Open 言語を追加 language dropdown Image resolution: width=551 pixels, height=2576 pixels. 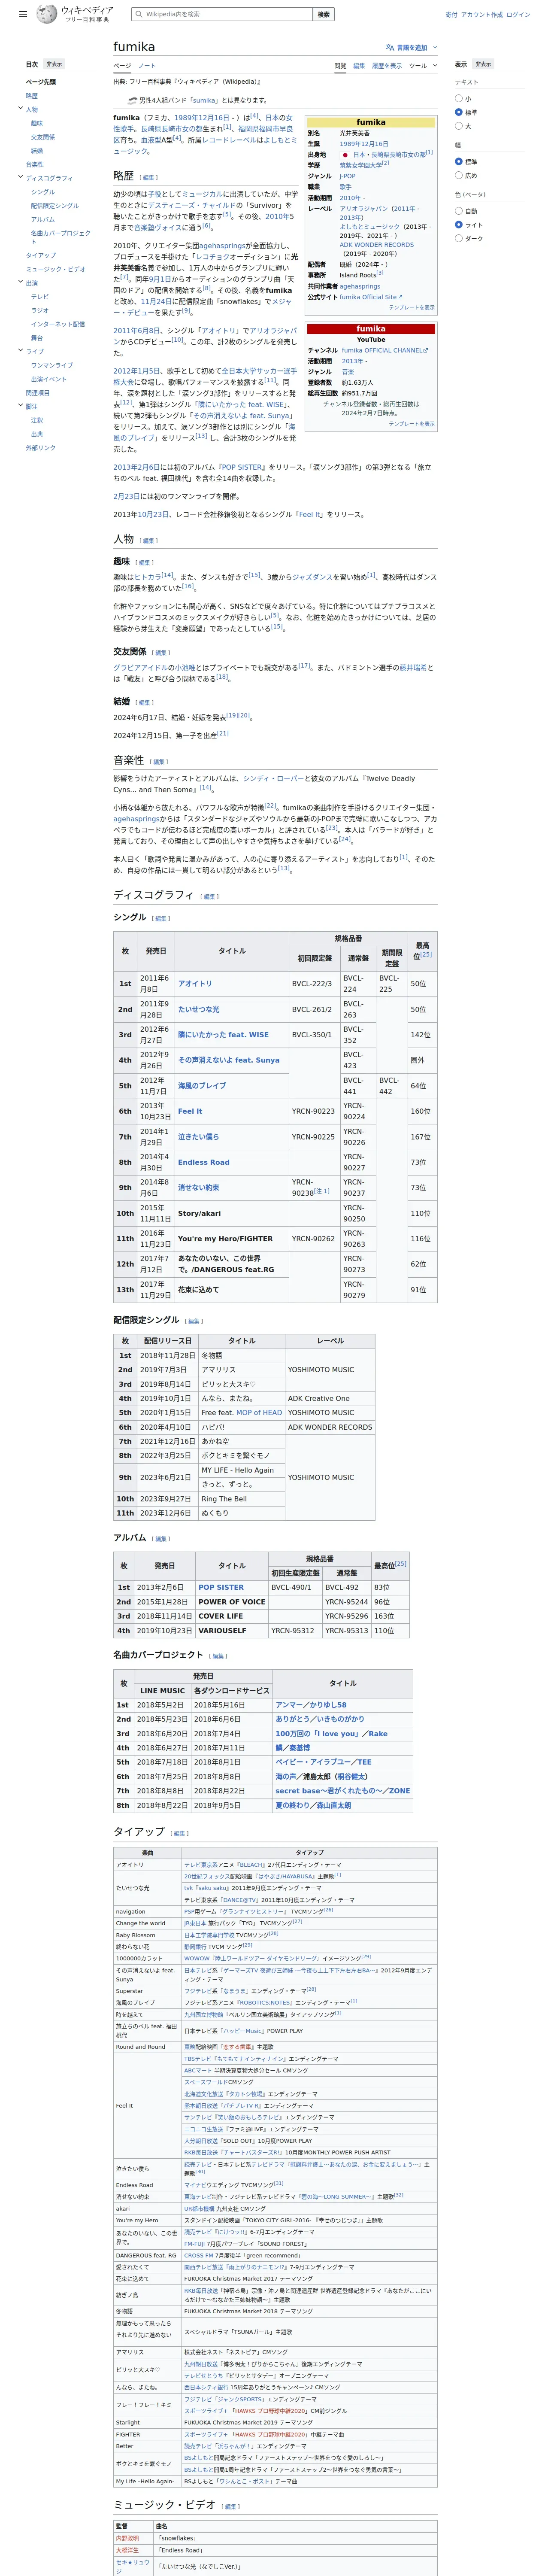pos(411,47)
